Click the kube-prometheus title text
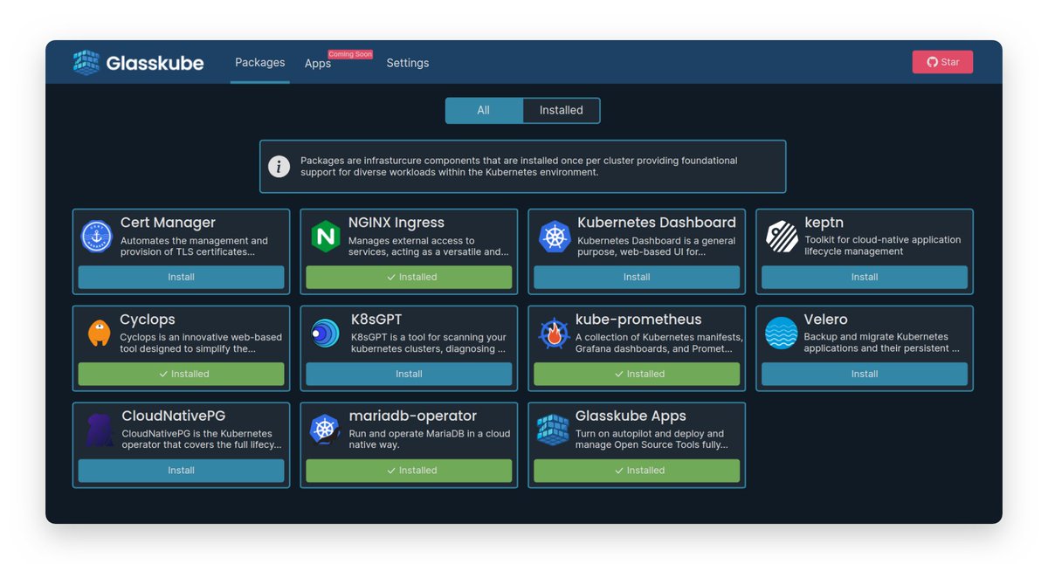Image resolution: width=1048 pixels, height=564 pixels. (638, 320)
